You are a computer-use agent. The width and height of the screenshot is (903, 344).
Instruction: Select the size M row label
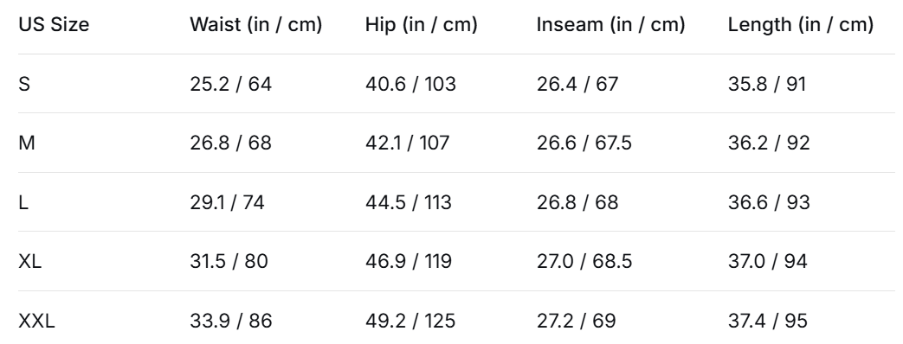(x=27, y=143)
